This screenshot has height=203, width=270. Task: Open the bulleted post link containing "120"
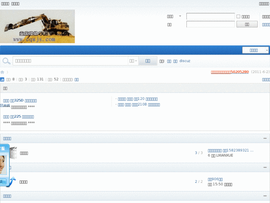click(x=137, y=99)
